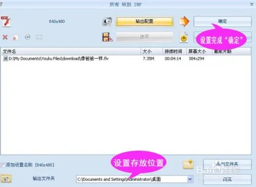This screenshot has height=187, width=256.
Task: Click the add file plus icon
Action: pyautogui.click(x=184, y=38)
